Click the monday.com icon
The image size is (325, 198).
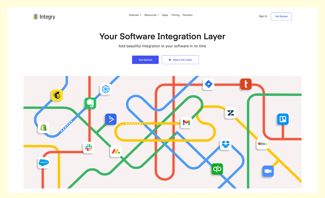point(116,152)
